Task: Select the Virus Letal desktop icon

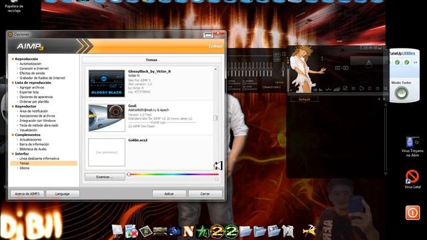Action: [x=412, y=179]
